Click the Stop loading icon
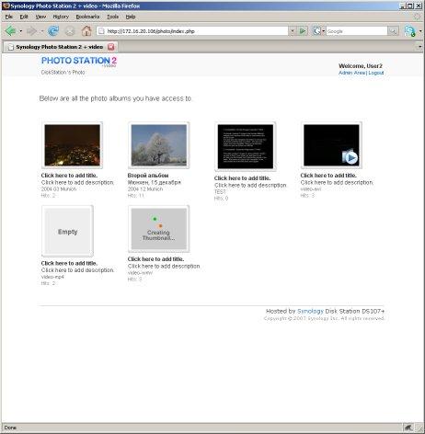The image size is (425, 434). [70, 31]
